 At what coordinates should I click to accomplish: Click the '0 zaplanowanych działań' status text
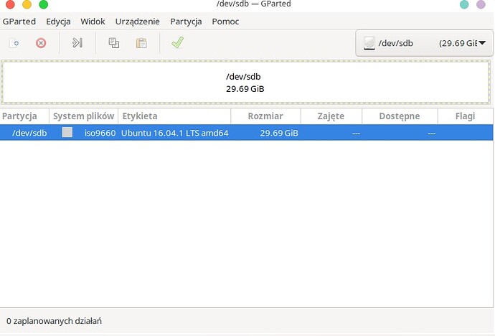point(54,321)
